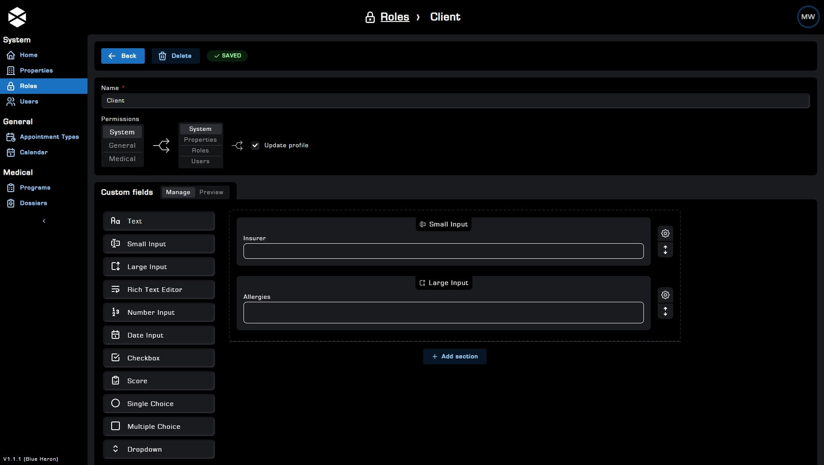Click into the Insurer input field
This screenshot has height=465, width=824.
click(x=443, y=251)
